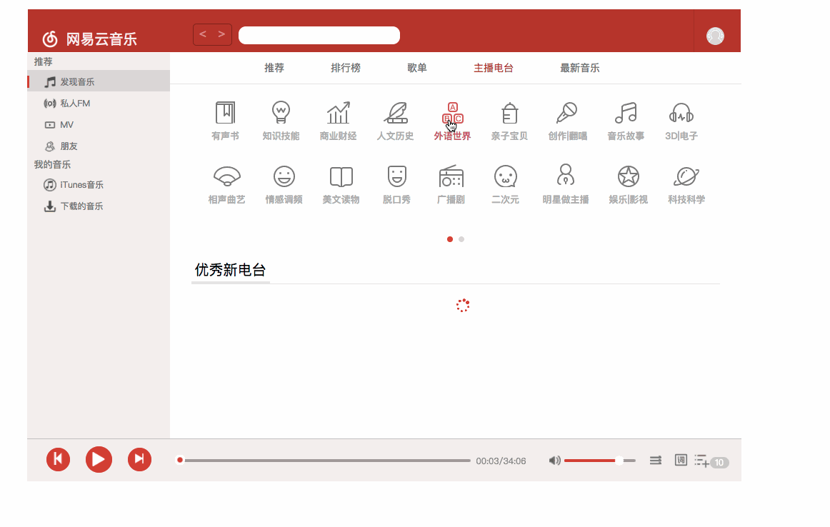Switch to second category page dot
The image size is (830, 527).
(461, 239)
